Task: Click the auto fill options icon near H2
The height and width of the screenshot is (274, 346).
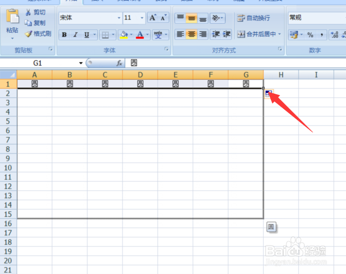Action: pyautogui.click(x=269, y=94)
